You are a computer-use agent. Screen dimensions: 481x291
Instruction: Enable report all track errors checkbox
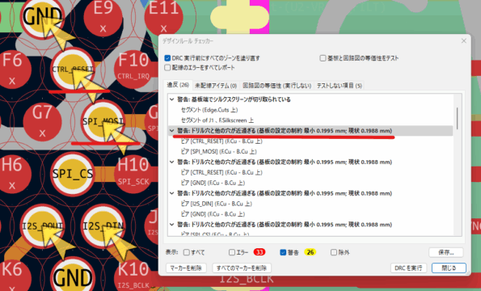click(x=167, y=67)
